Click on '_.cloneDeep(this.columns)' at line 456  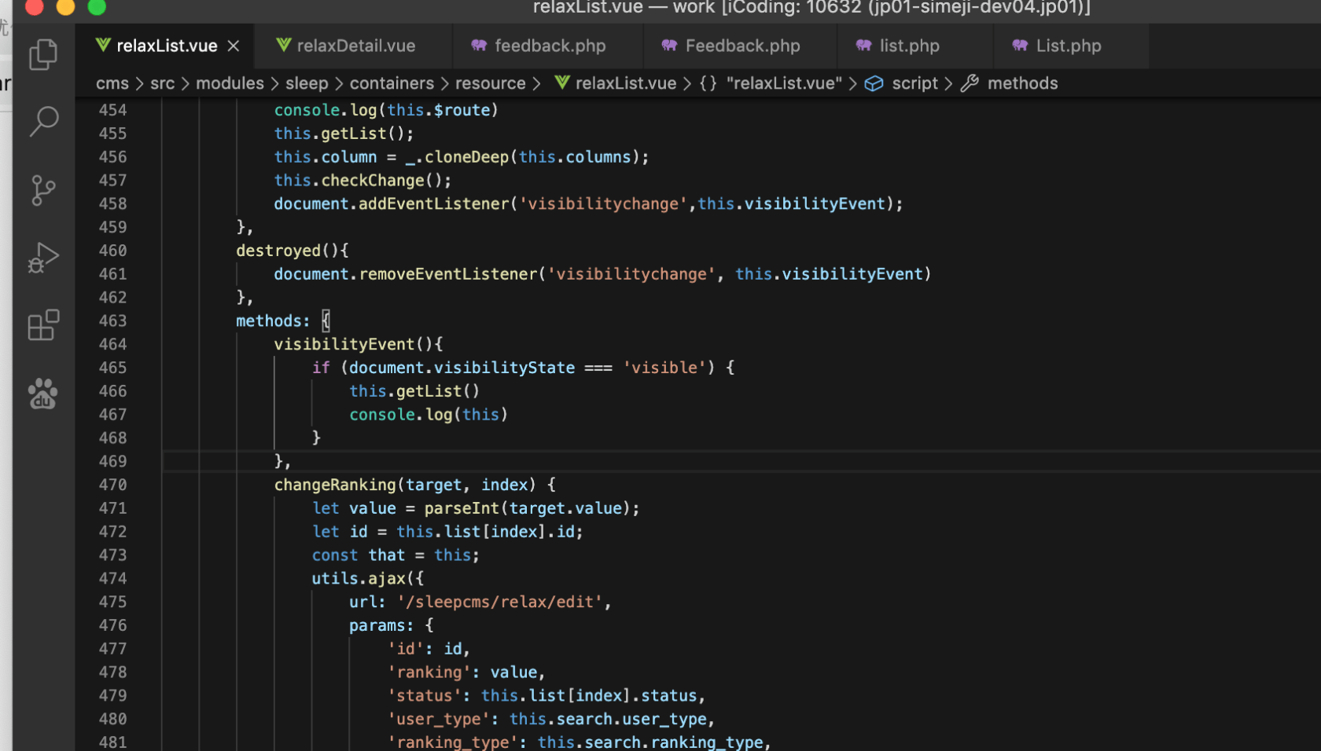[522, 157]
